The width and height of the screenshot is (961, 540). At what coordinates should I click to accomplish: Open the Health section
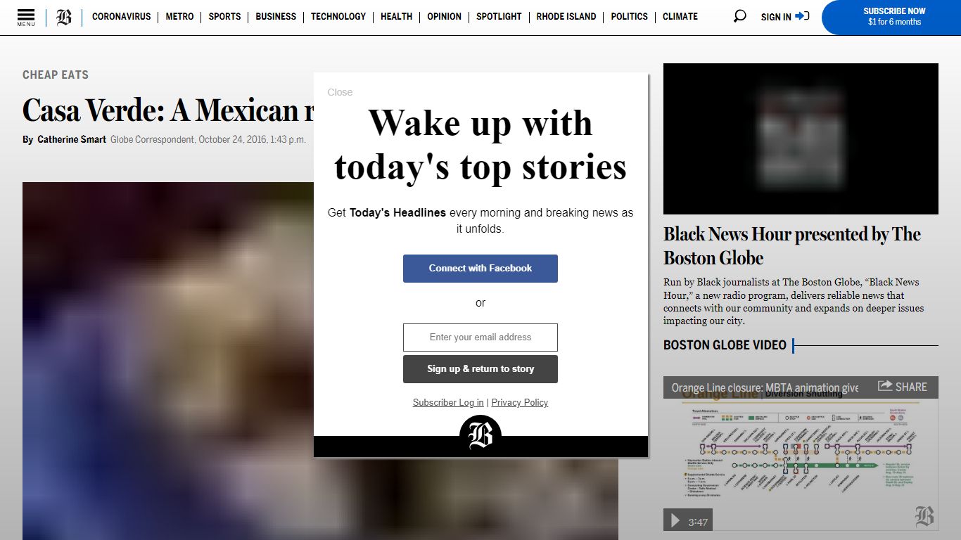coord(397,16)
